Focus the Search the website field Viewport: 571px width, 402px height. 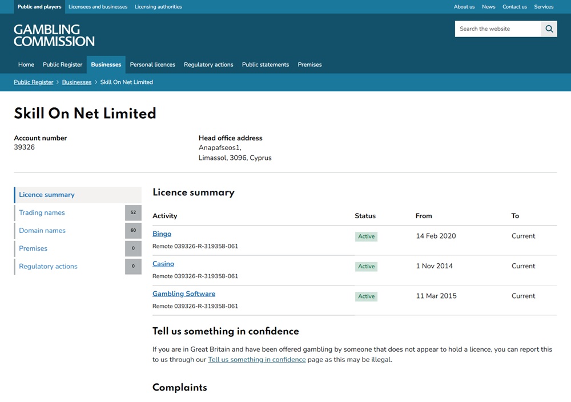pyautogui.click(x=498, y=29)
